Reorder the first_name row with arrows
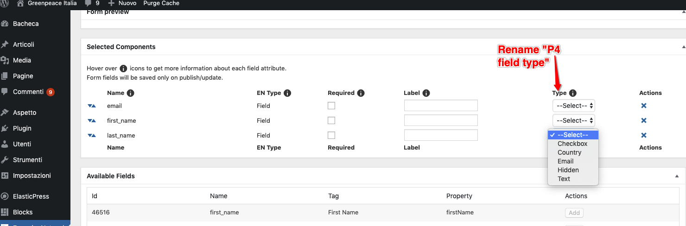 (92, 121)
